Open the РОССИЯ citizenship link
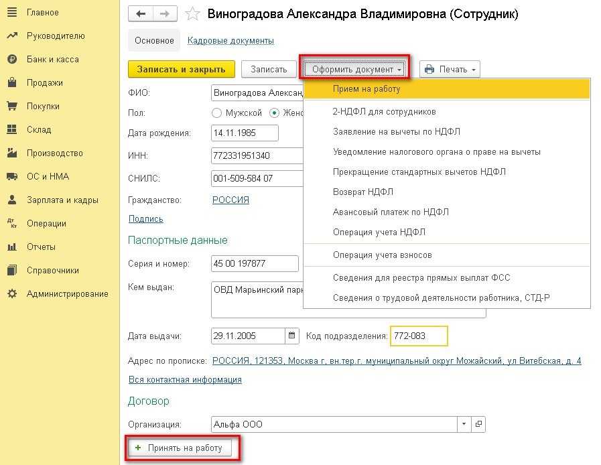This screenshot has width=601, height=465. (x=230, y=200)
